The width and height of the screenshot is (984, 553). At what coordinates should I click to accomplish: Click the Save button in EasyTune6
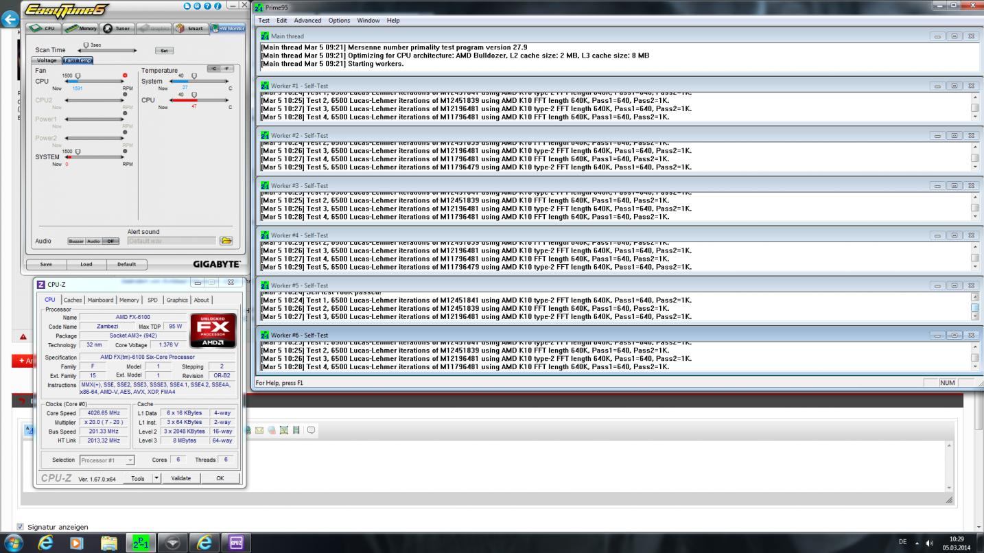(46, 264)
